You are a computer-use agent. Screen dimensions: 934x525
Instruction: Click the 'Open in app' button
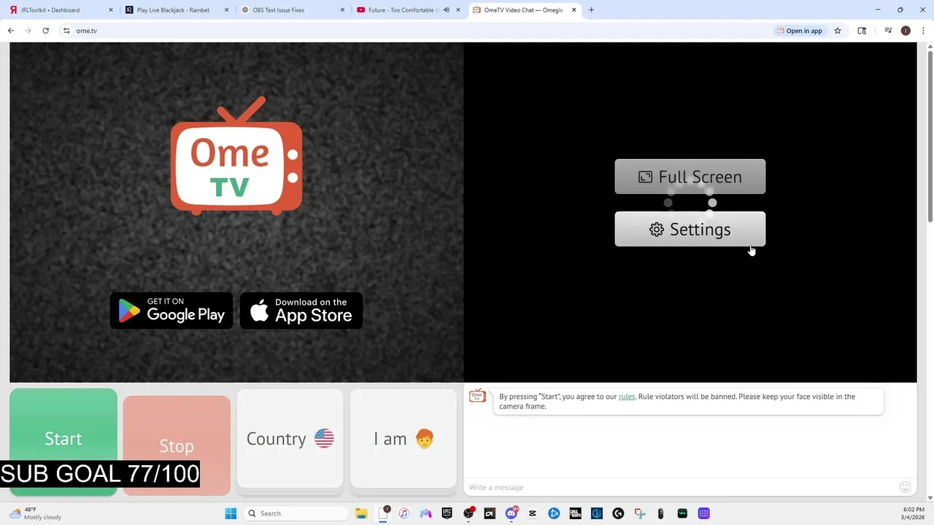click(x=800, y=31)
